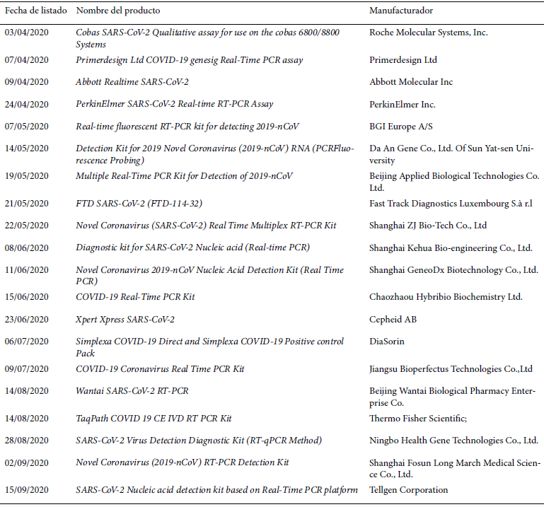Select the date 09/04/2020
Image resolution: width=544 pixels, height=507 pixels.
click(x=27, y=82)
